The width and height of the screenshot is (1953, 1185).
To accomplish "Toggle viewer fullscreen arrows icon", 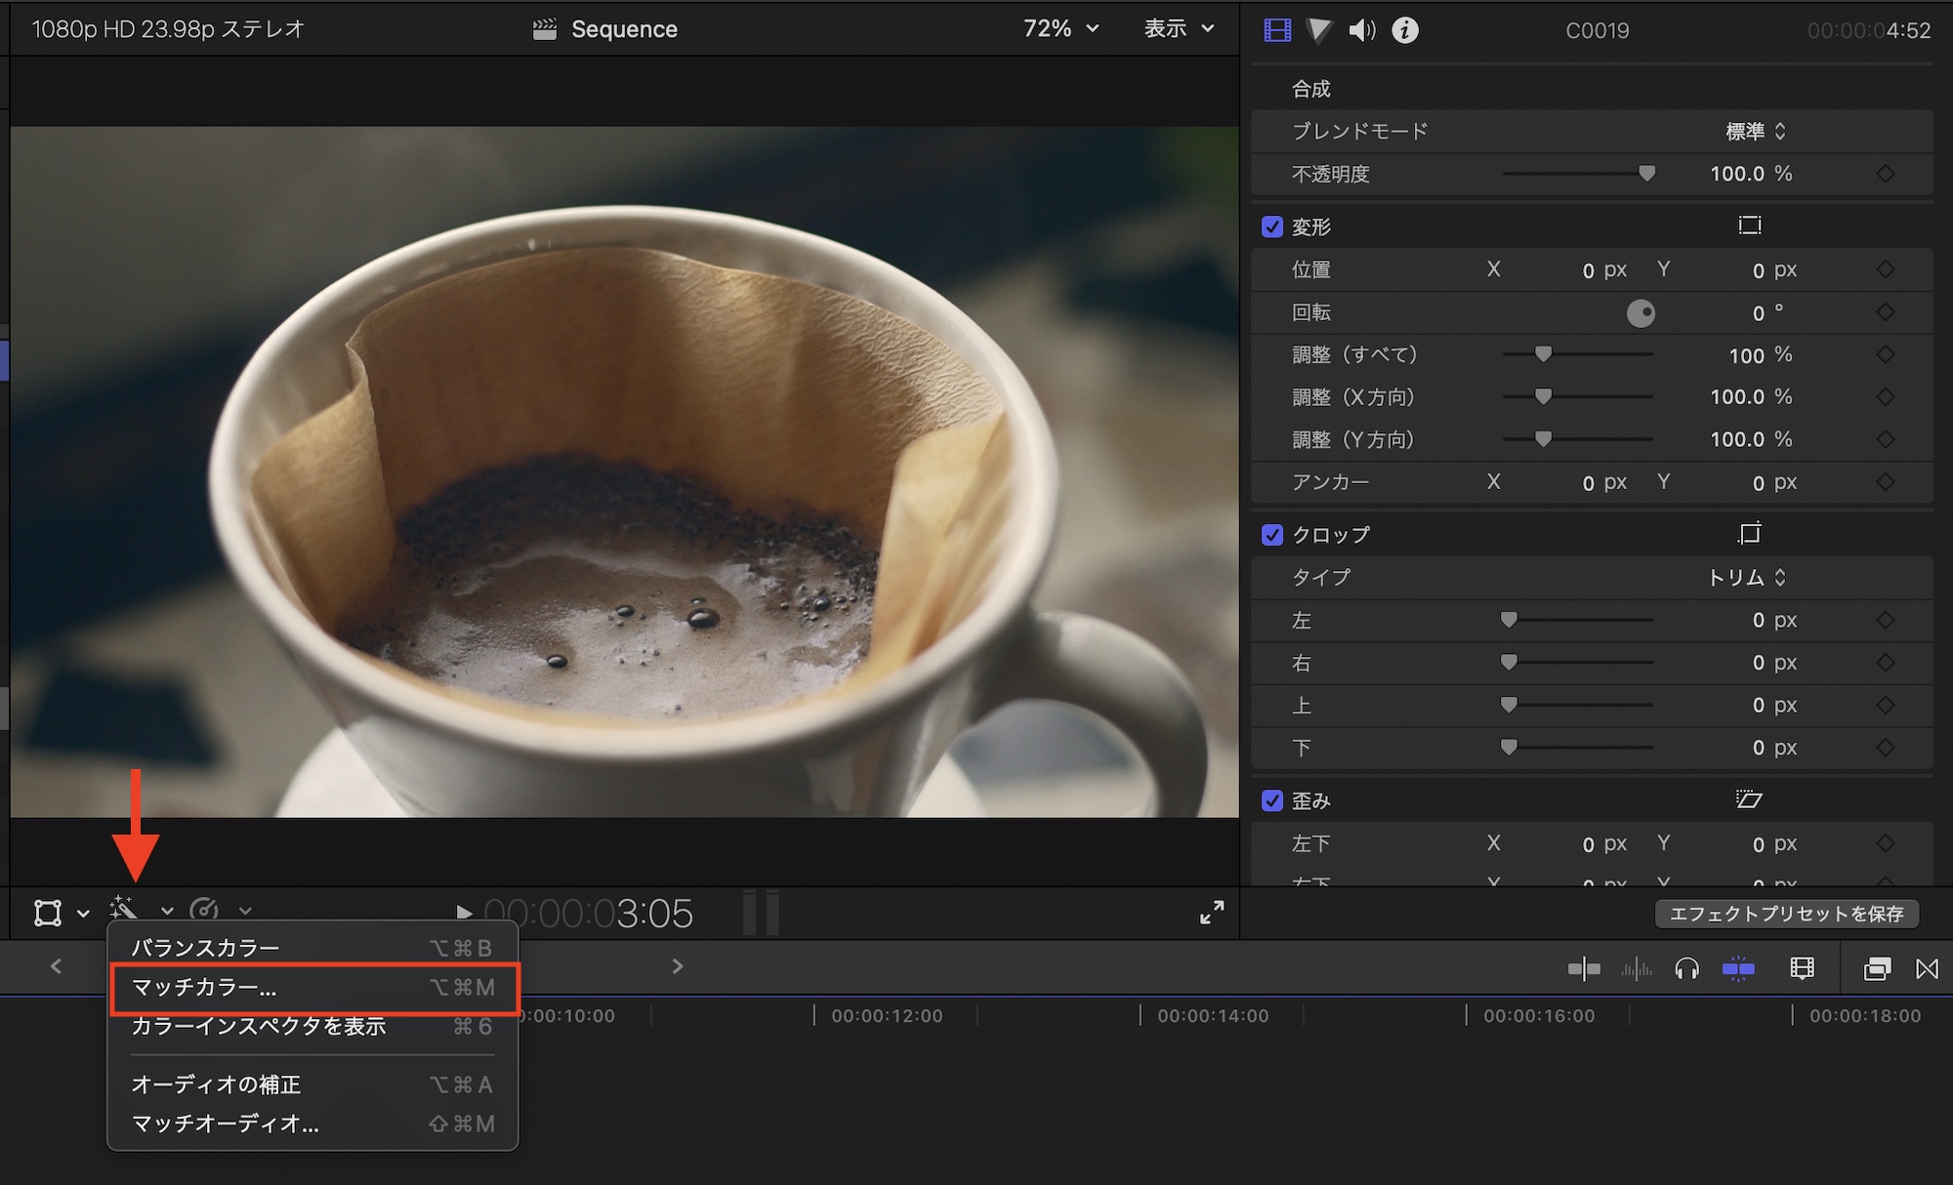I will point(1212,913).
